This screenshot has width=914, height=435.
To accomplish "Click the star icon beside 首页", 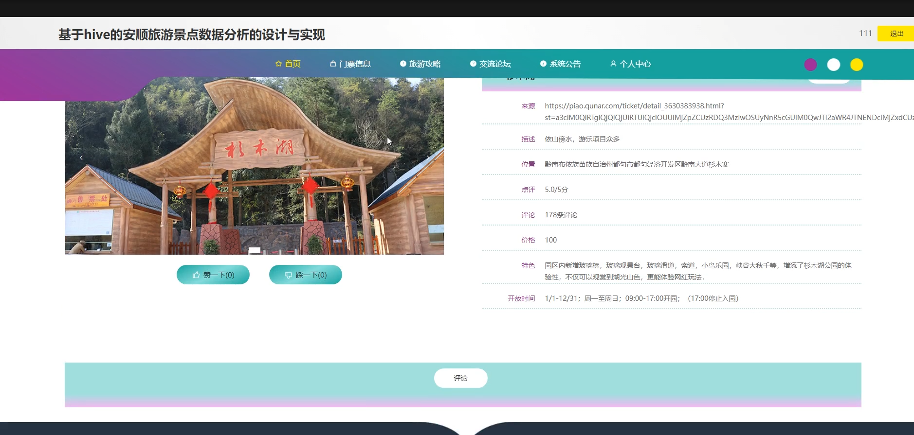I will click(x=278, y=64).
